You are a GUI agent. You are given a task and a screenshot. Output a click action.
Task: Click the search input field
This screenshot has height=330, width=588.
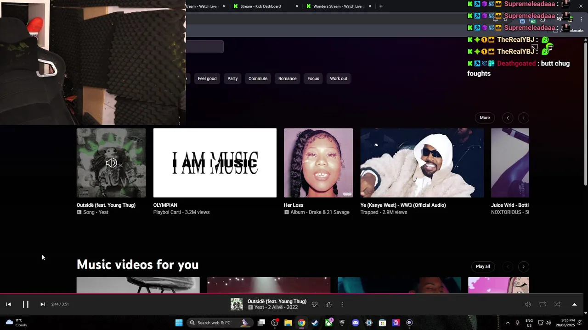click(x=205, y=47)
